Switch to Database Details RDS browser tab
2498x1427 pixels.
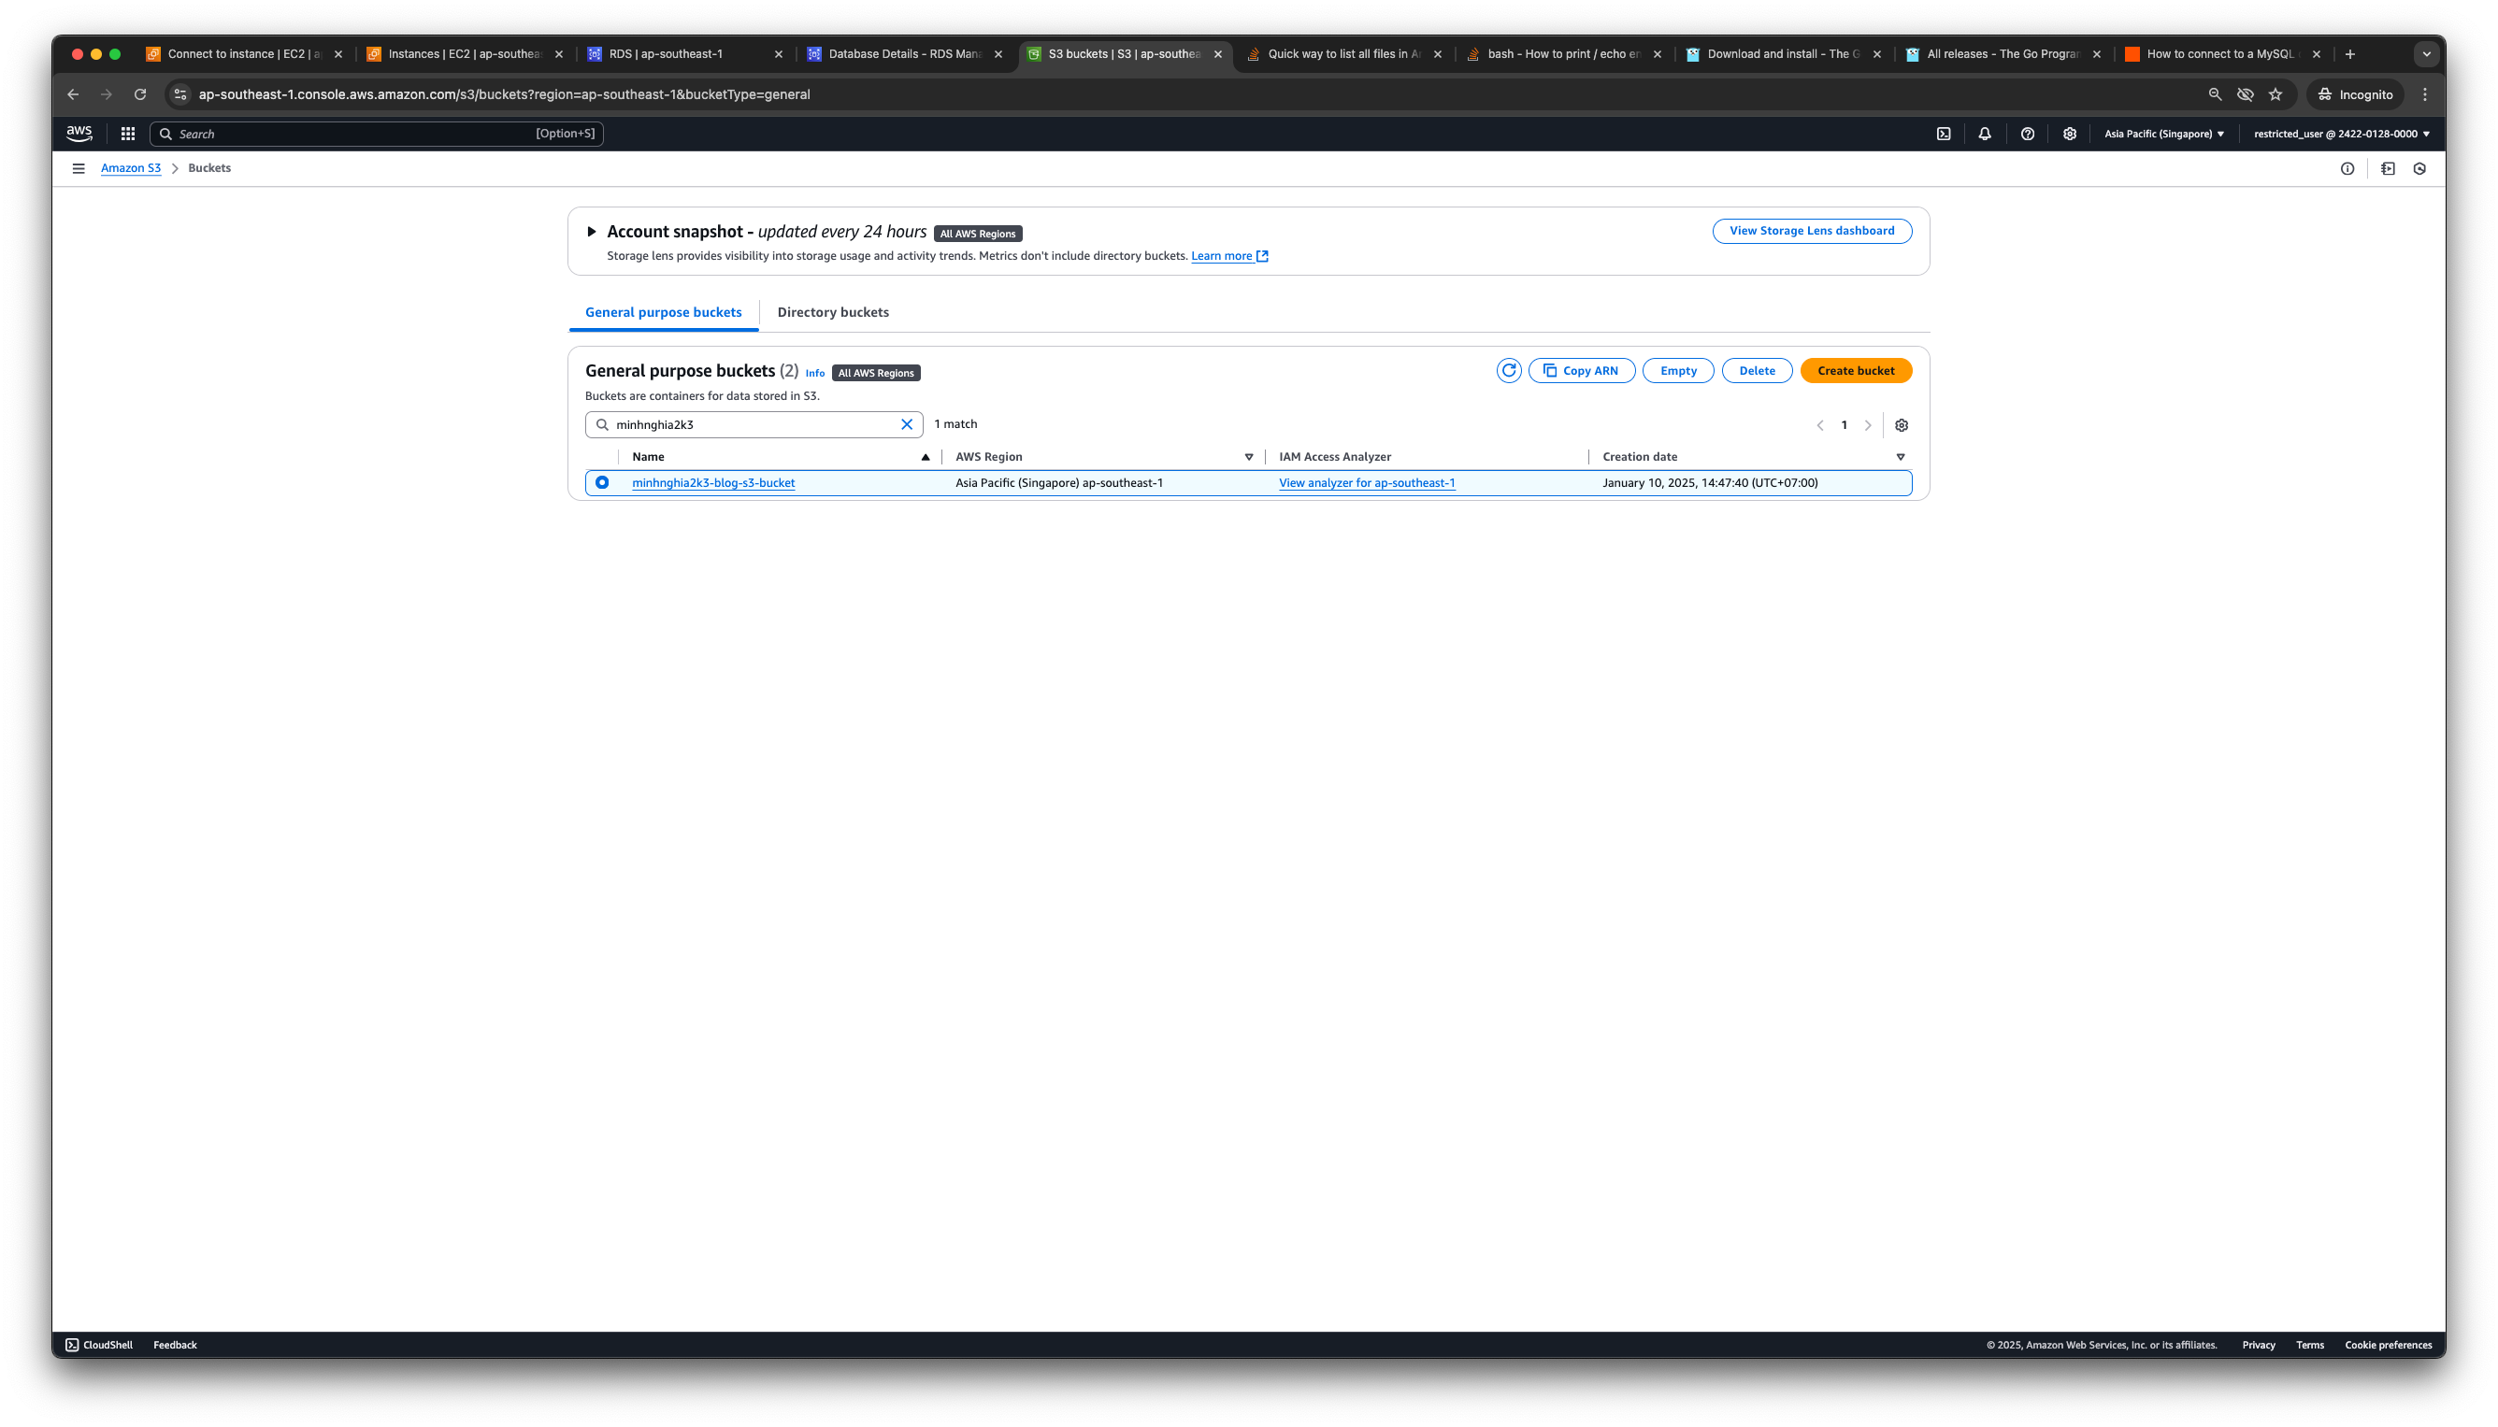tap(904, 55)
